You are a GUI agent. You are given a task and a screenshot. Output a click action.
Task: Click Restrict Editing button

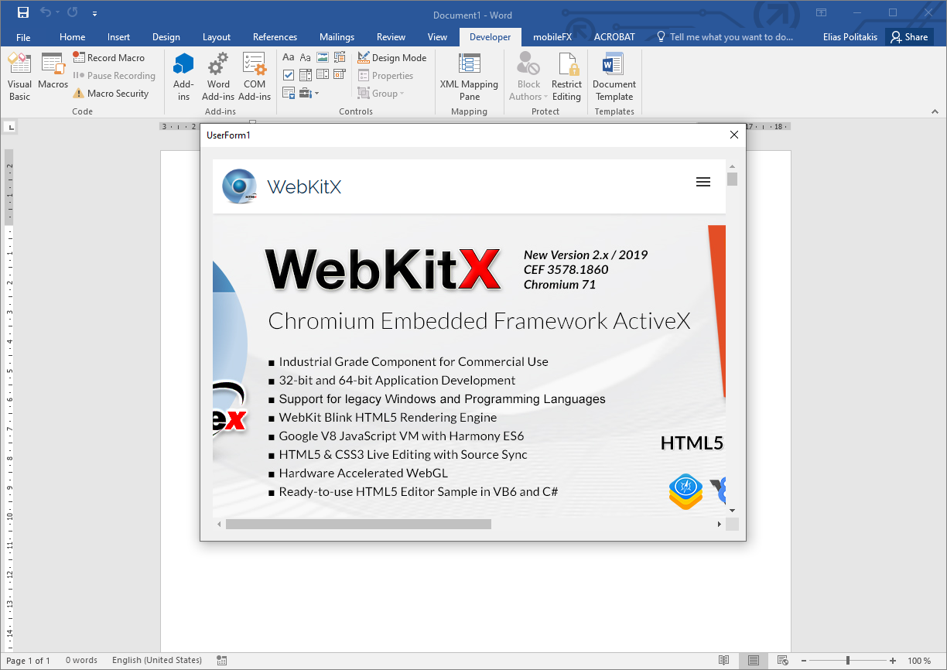pyautogui.click(x=566, y=77)
